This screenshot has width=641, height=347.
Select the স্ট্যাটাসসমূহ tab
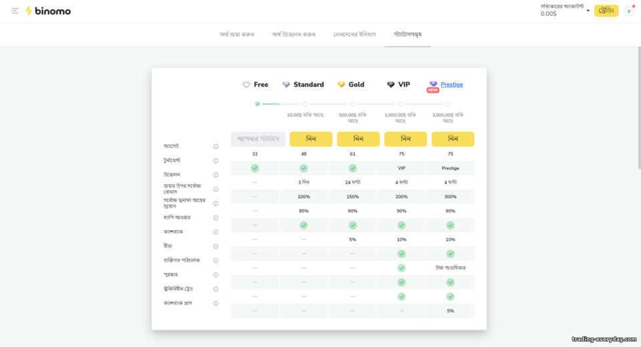click(x=407, y=34)
